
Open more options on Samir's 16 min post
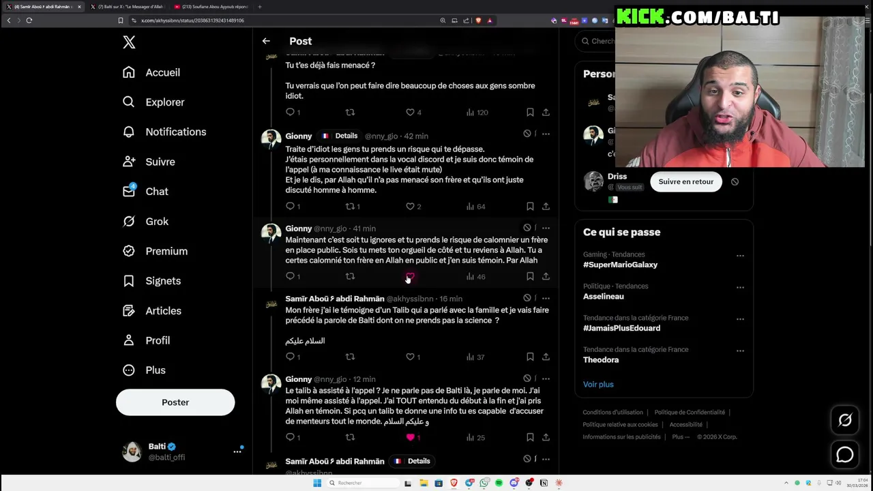pos(546,298)
